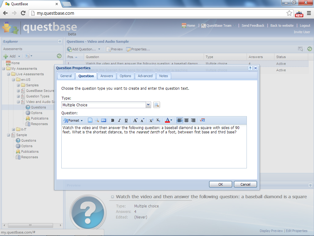The image size is (314, 236).
Task: Click the Multiple Choice type field
Action: (x=104, y=105)
